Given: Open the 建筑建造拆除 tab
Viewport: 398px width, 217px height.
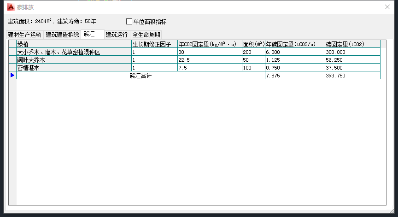Looking at the screenshot, I should (62, 35).
